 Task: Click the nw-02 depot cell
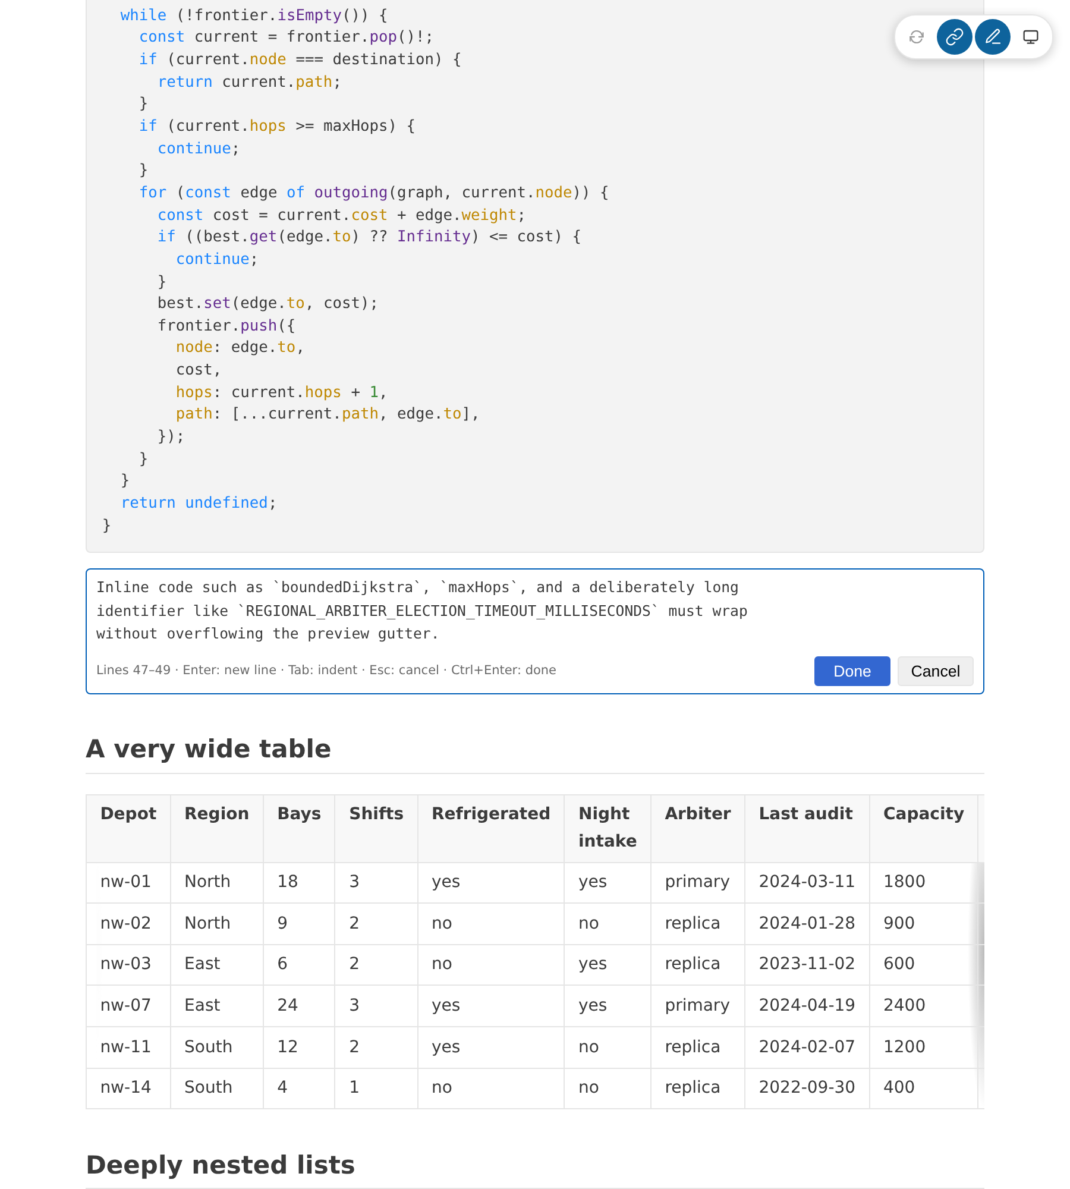pyautogui.click(x=128, y=924)
